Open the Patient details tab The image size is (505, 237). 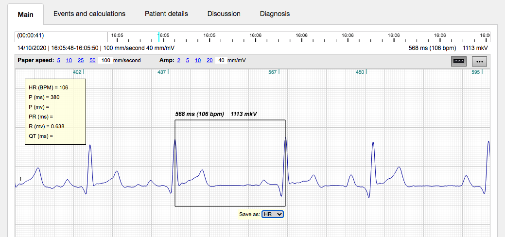pos(166,14)
